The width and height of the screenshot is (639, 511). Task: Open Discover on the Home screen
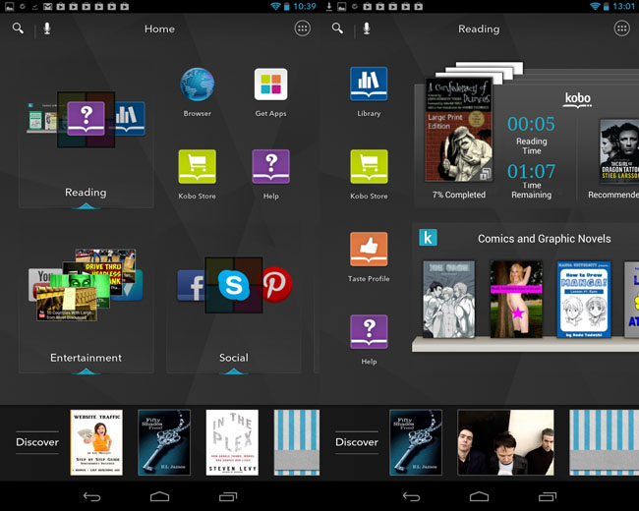(x=37, y=442)
